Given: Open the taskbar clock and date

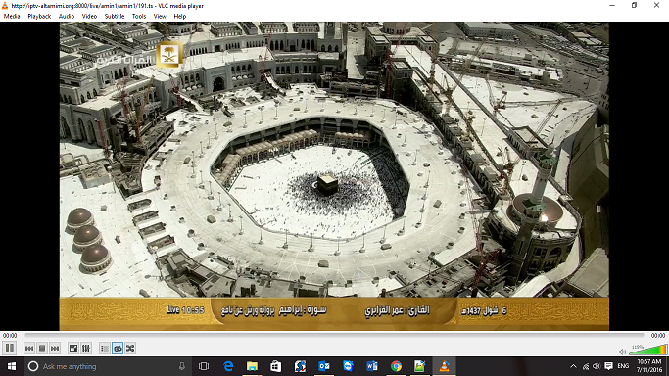Looking at the screenshot, I should coord(649,366).
